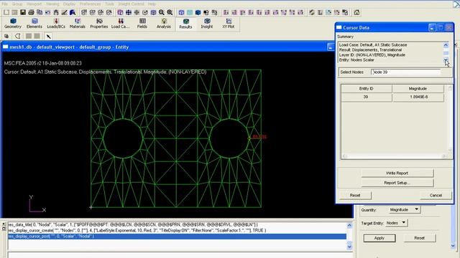Open the Geometry application form
This screenshot has width=460, height=258.
pyautogui.click(x=13, y=24)
